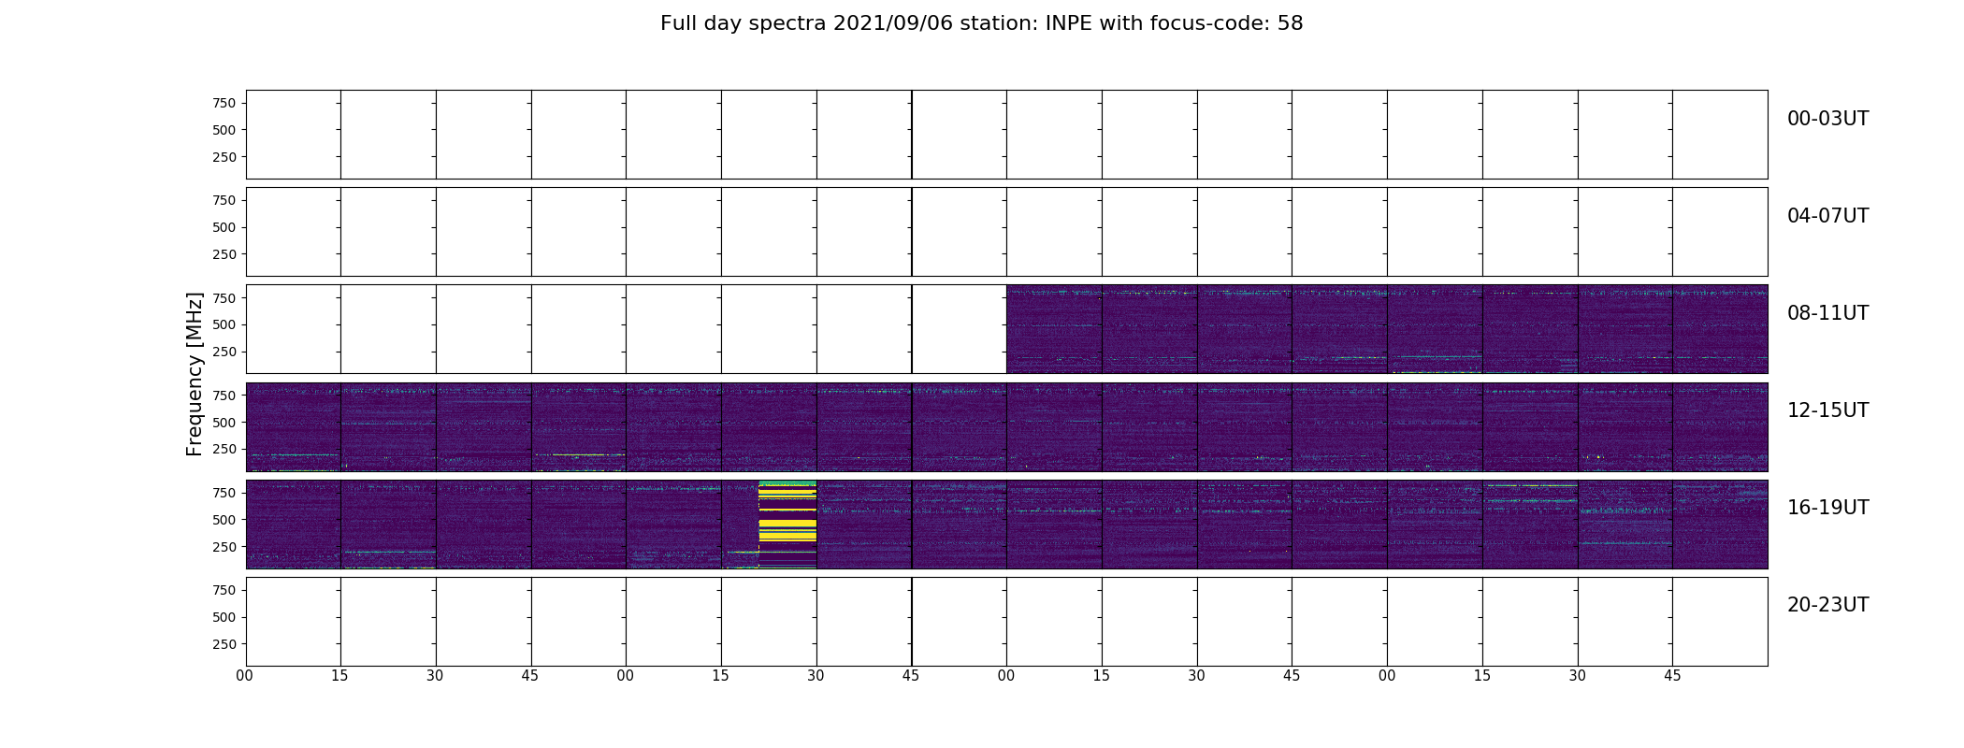Image resolution: width=1964 pixels, height=748 pixels.
Task: Click the 250 tick of the 16-19UT panel
Action: [224, 547]
